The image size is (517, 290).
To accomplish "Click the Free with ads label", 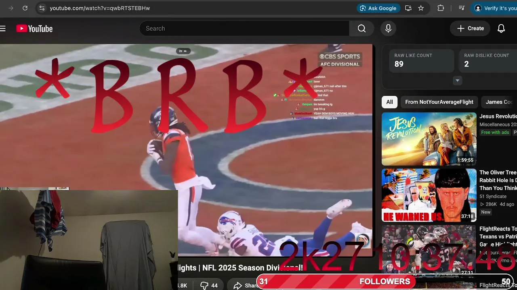I will 495,133.
